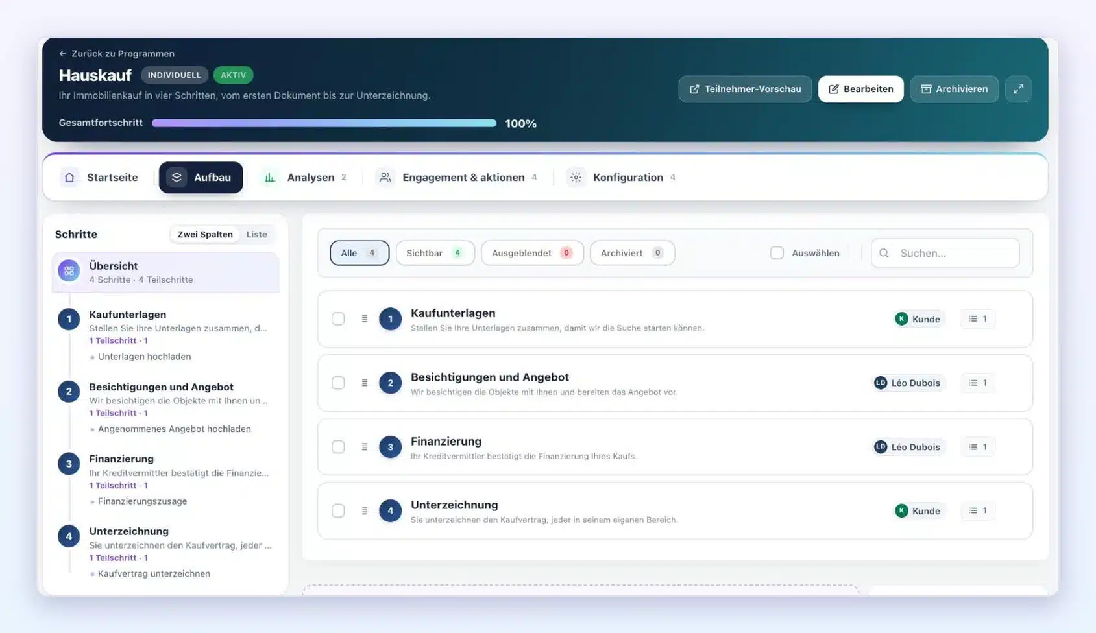
Task: Filter steps by Ausgeblendet
Action: [532, 253]
